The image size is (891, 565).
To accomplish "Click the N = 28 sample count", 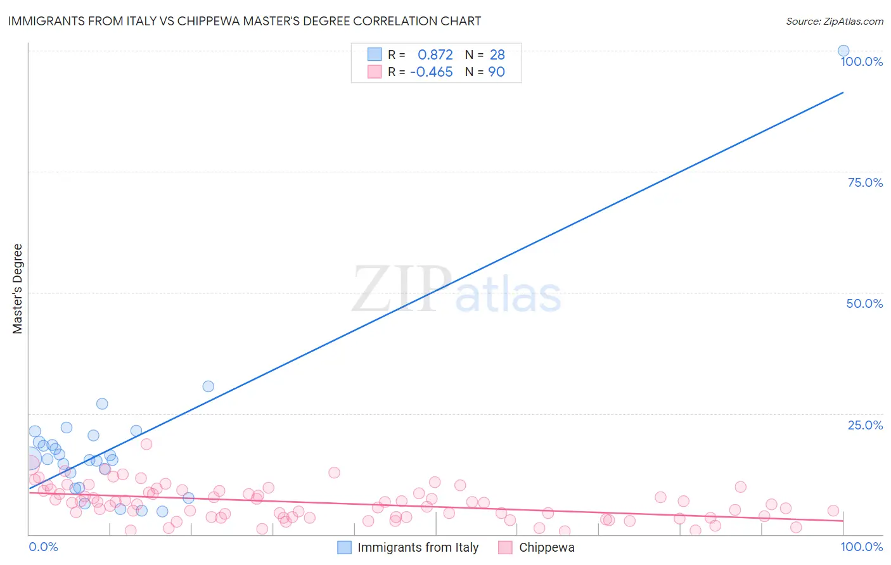I will tap(485, 54).
